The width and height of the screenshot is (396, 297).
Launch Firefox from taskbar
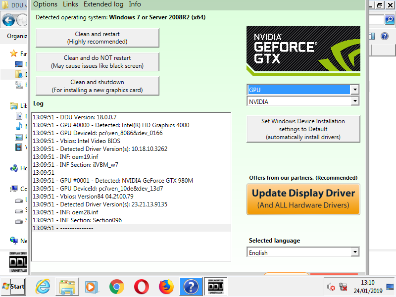click(x=166, y=287)
